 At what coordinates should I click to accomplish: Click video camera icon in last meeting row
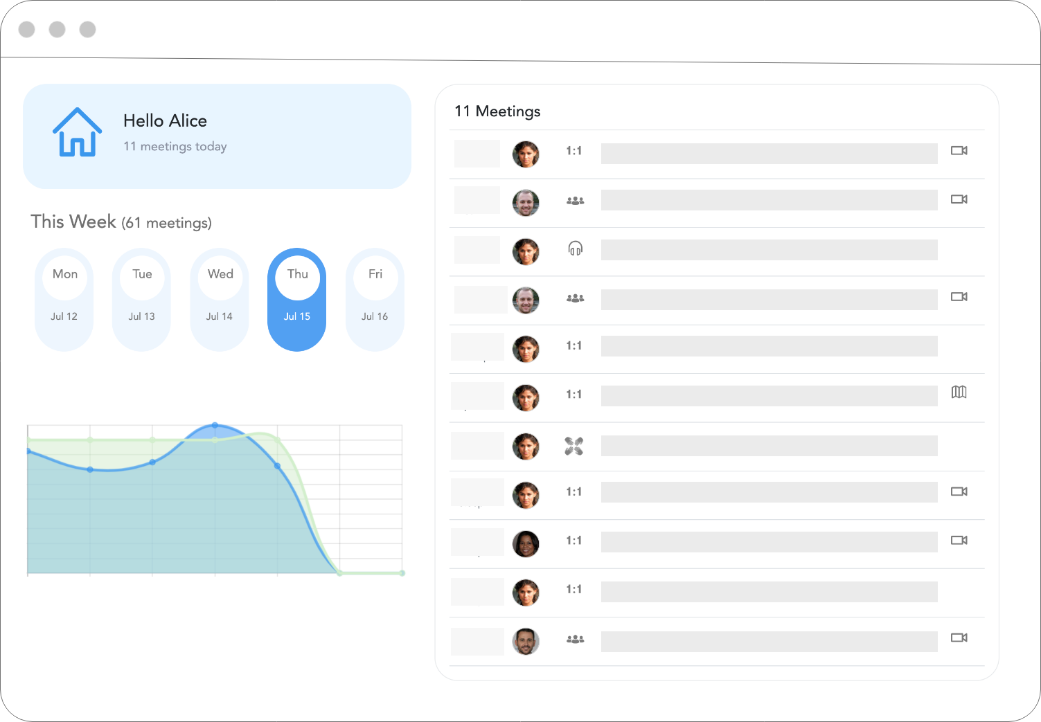(959, 638)
